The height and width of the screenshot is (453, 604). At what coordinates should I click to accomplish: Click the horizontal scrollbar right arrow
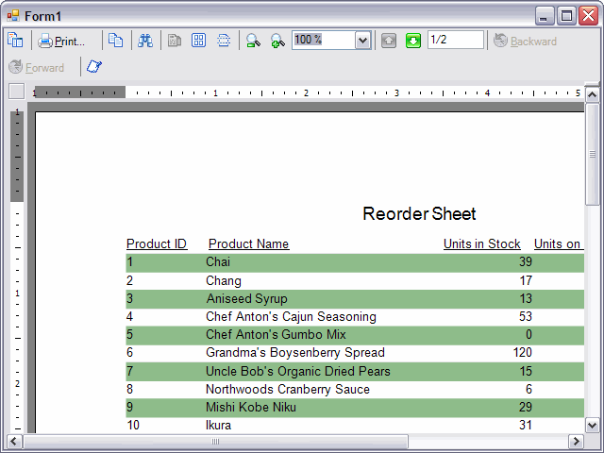[x=576, y=442]
